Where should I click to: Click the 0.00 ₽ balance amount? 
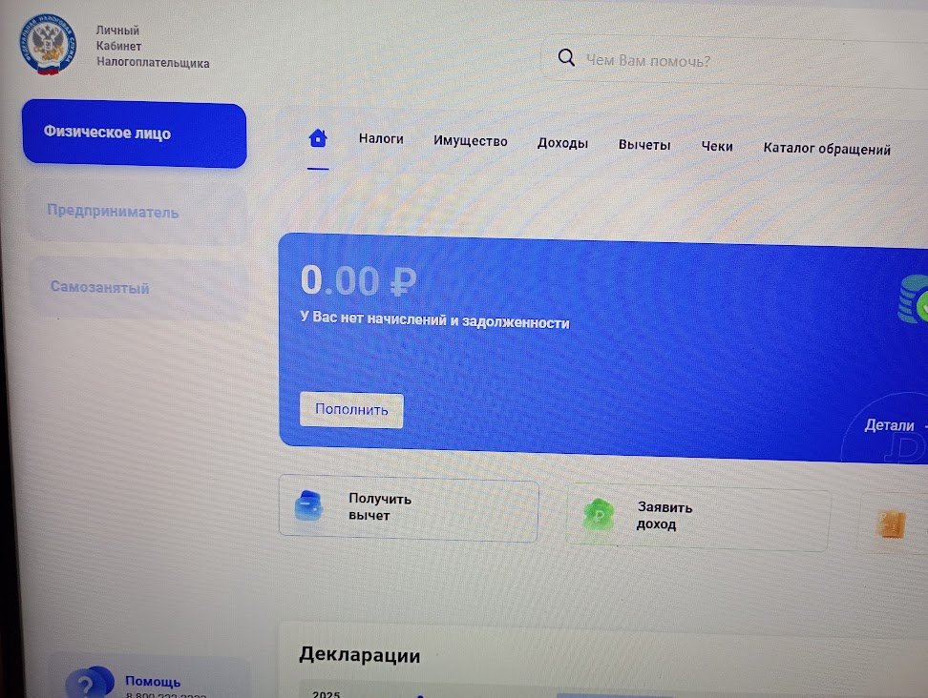(x=359, y=280)
